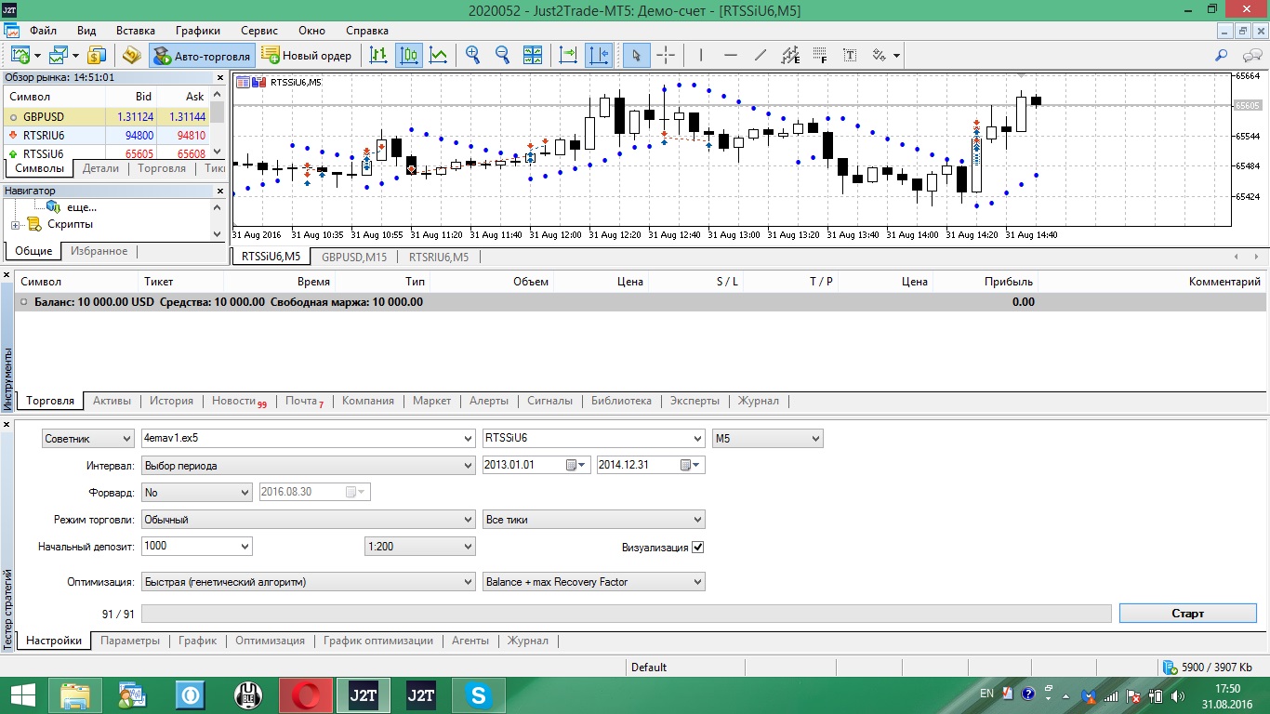Zoom in the chart with magnifier plus
The image size is (1270, 714).
(473, 56)
